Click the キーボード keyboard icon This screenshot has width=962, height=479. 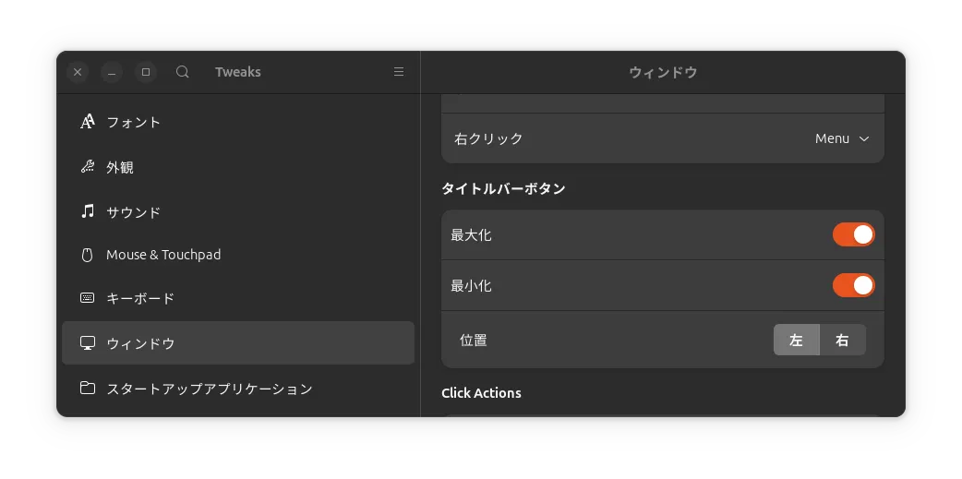tap(88, 298)
